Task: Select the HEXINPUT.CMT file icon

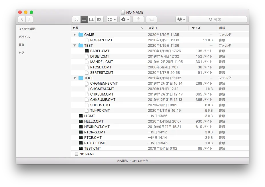Action: point(81,127)
